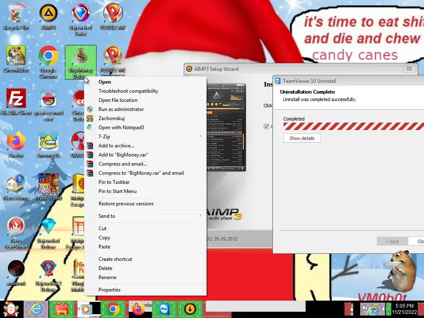The height and width of the screenshot is (318, 424).
Task: Open the Recycle Bin desktop icon
Action: (16, 17)
